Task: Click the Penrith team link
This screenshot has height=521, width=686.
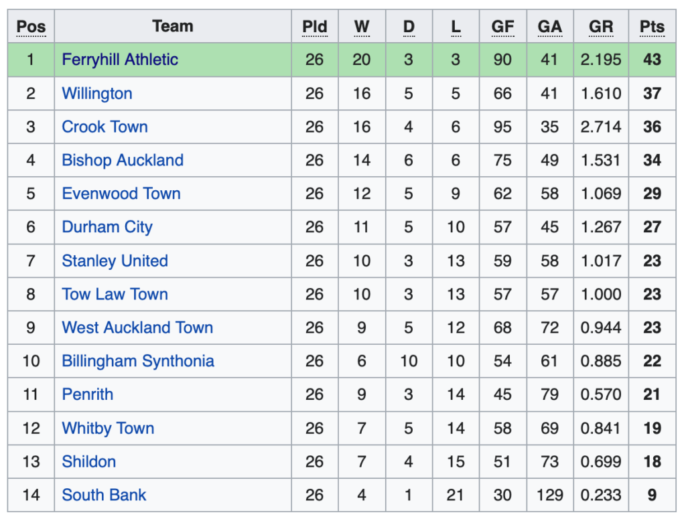Action: (88, 394)
